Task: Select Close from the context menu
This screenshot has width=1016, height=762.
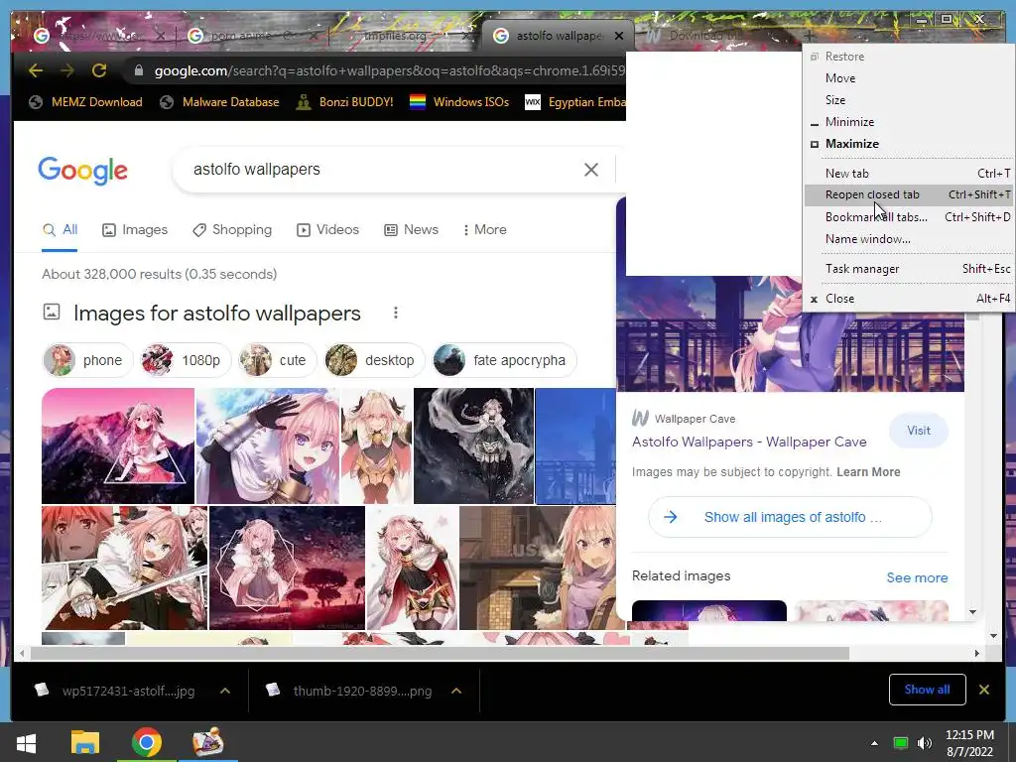Action: point(908,298)
